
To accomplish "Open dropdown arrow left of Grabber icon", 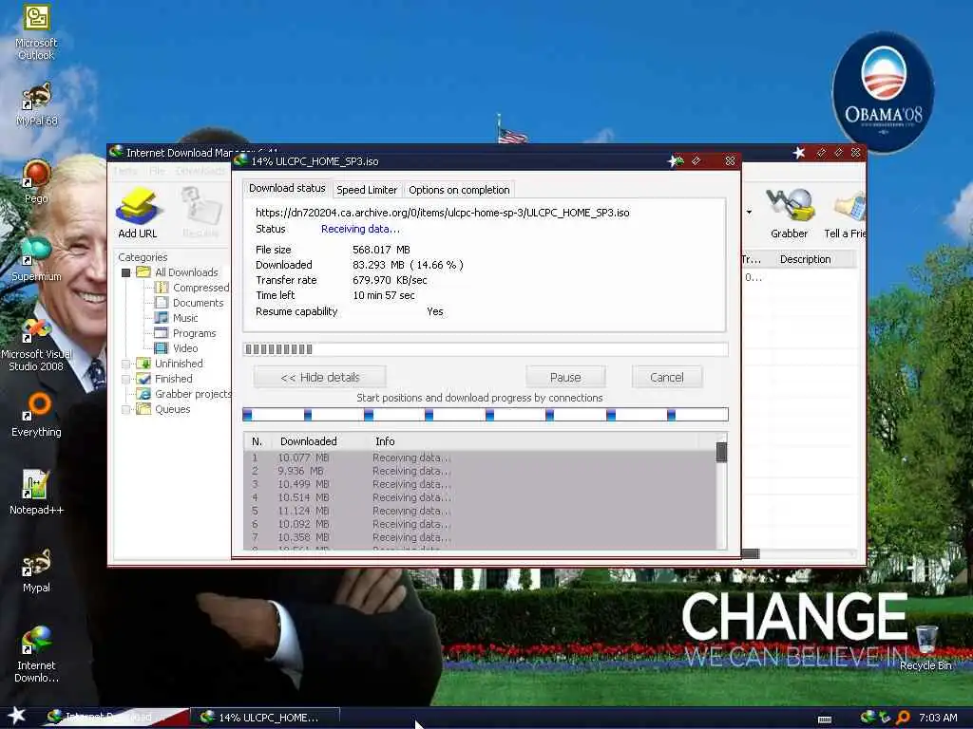I will coord(749,213).
